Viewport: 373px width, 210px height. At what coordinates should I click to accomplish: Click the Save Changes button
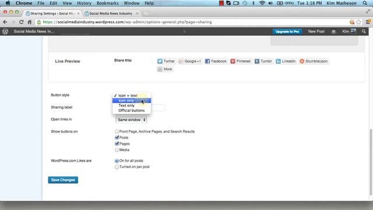(x=63, y=180)
